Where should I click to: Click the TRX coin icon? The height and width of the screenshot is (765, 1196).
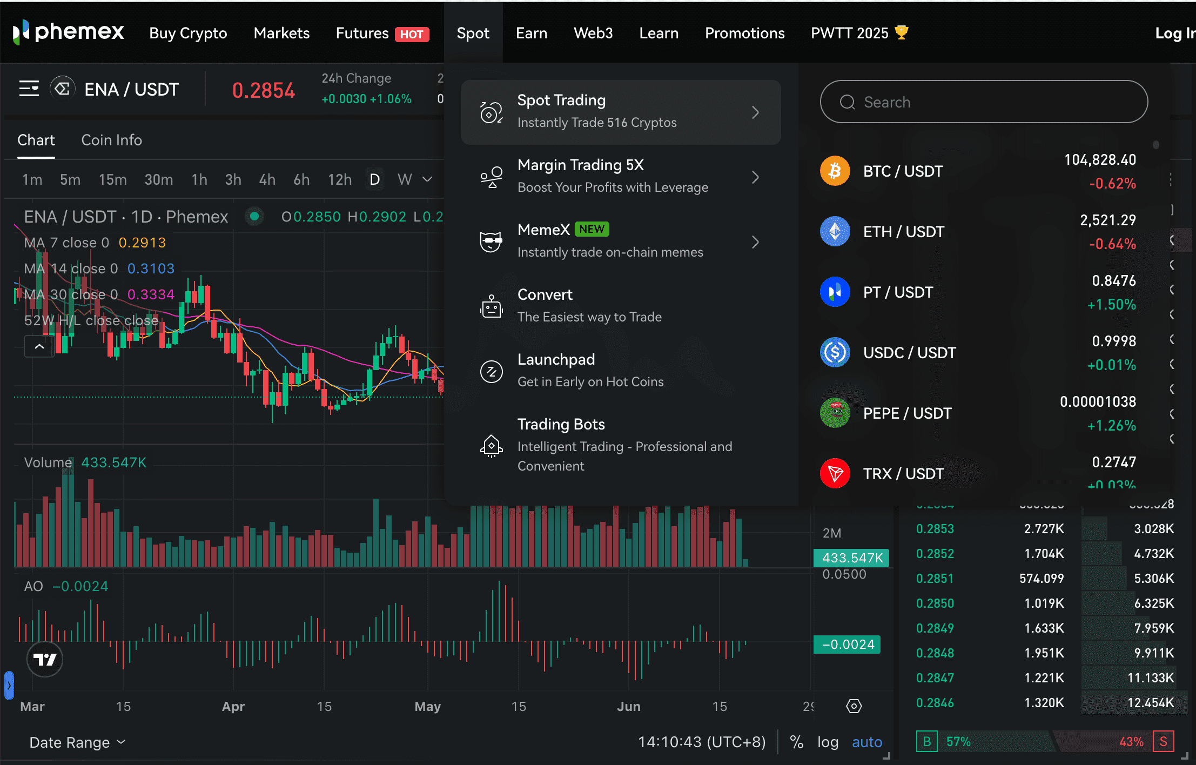tap(835, 473)
